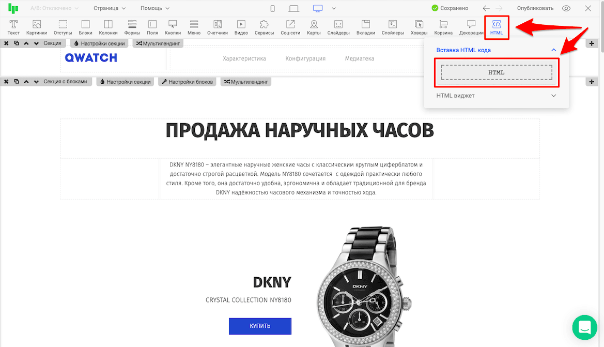Open the Кнопки tool
Image resolution: width=604 pixels, height=347 pixels.
[173, 27]
